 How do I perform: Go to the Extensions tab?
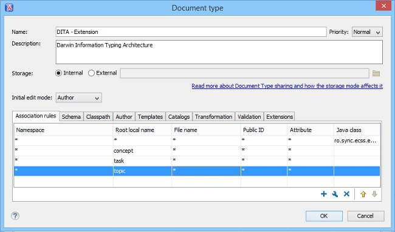[280, 117]
